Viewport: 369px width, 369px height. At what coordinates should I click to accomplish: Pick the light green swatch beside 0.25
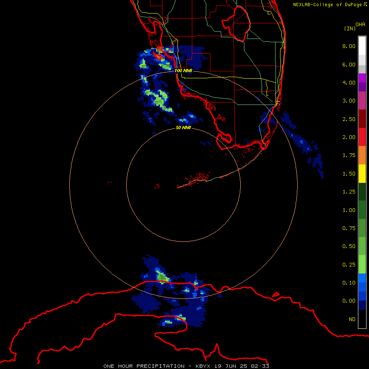pos(362,264)
